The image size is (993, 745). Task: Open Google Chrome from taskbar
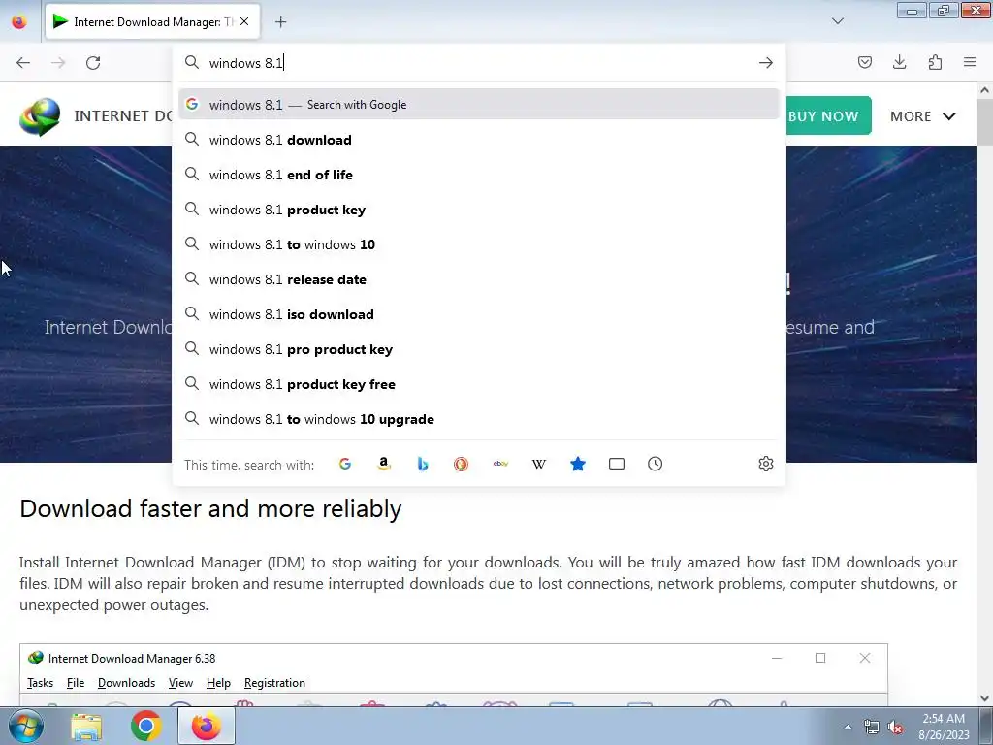pos(145,726)
